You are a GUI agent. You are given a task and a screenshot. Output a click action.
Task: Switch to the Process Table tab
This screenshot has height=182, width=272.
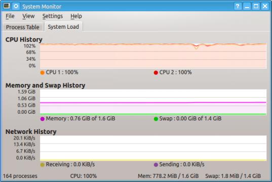pyautogui.click(x=23, y=27)
